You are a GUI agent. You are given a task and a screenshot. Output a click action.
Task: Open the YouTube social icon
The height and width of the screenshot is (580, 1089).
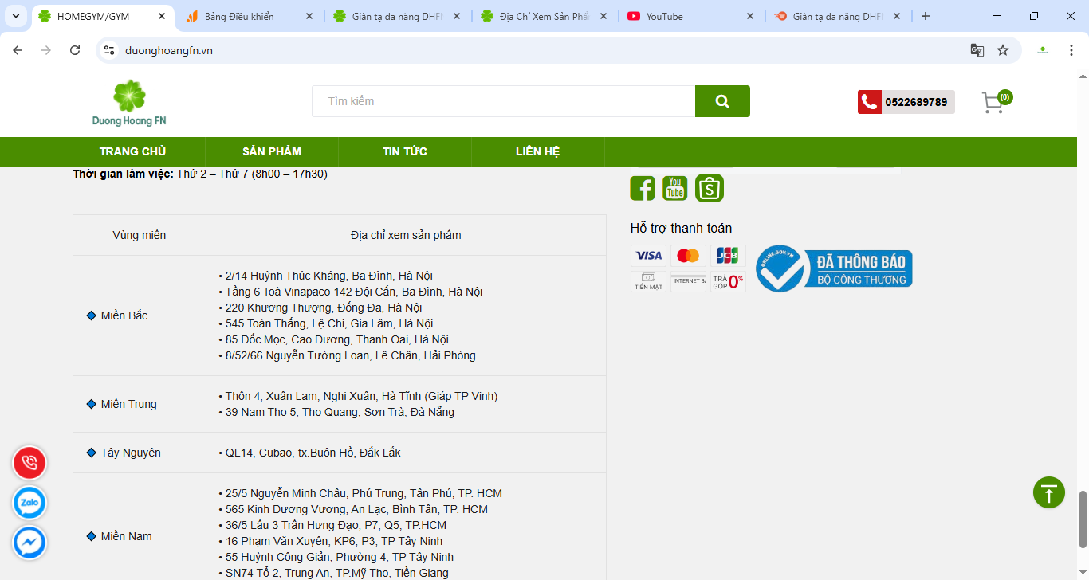coord(675,188)
